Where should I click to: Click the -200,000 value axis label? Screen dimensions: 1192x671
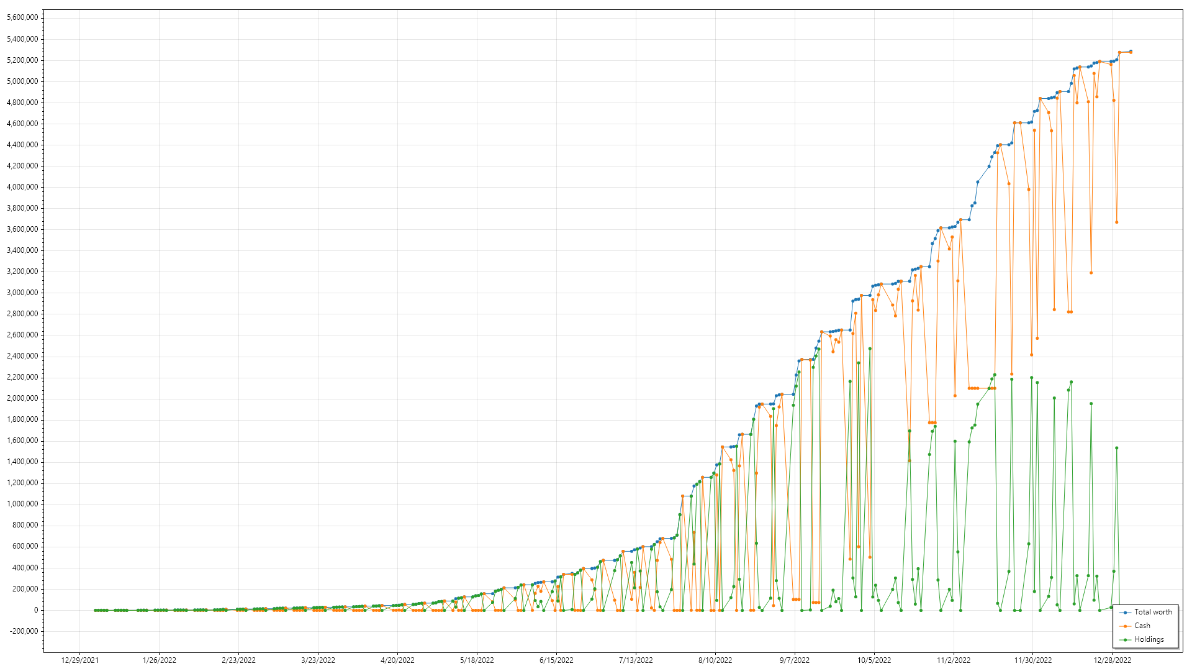(24, 631)
